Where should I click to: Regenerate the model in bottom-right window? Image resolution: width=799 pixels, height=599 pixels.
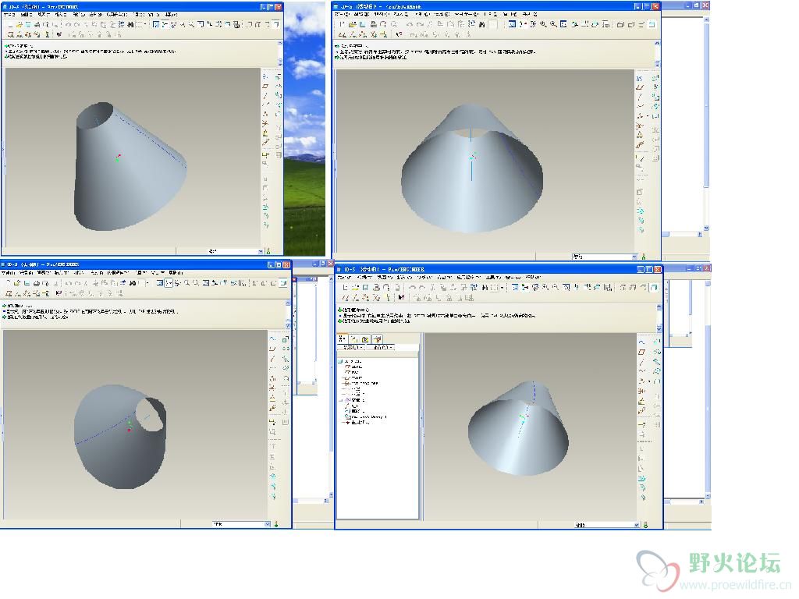coord(474,287)
